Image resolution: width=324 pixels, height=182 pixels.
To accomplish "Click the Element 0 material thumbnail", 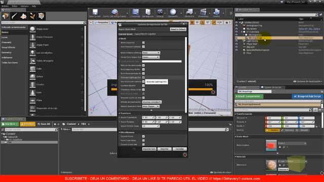I will [x=271, y=165].
